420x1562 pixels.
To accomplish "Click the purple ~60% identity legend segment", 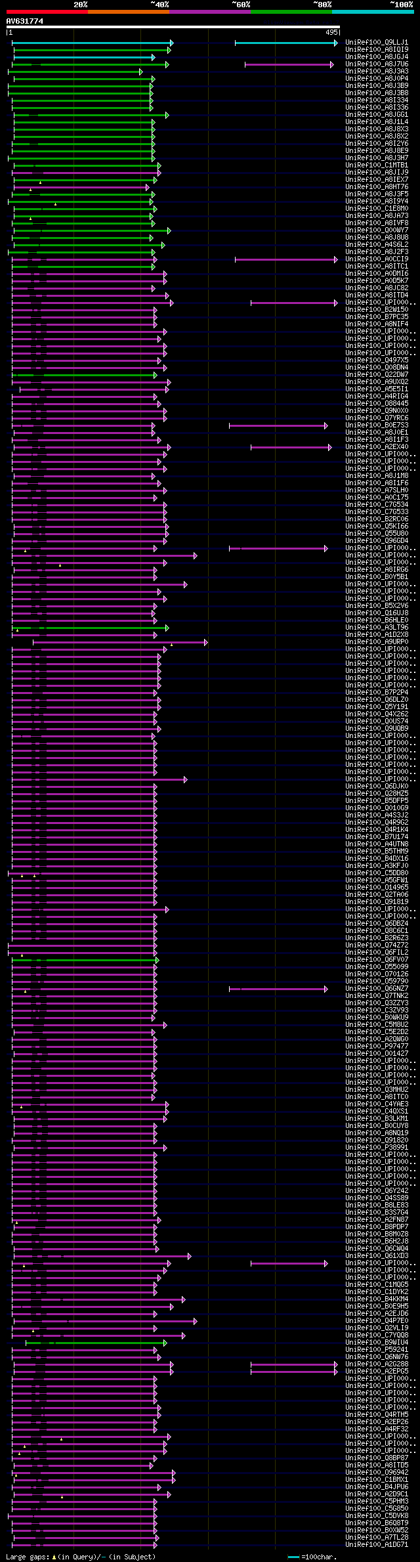I will (x=209, y=12).
